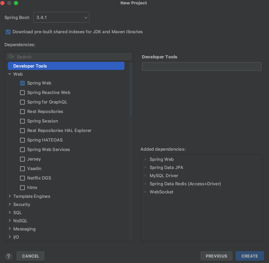Tick the Vaadin checkbox

pos(22,169)
